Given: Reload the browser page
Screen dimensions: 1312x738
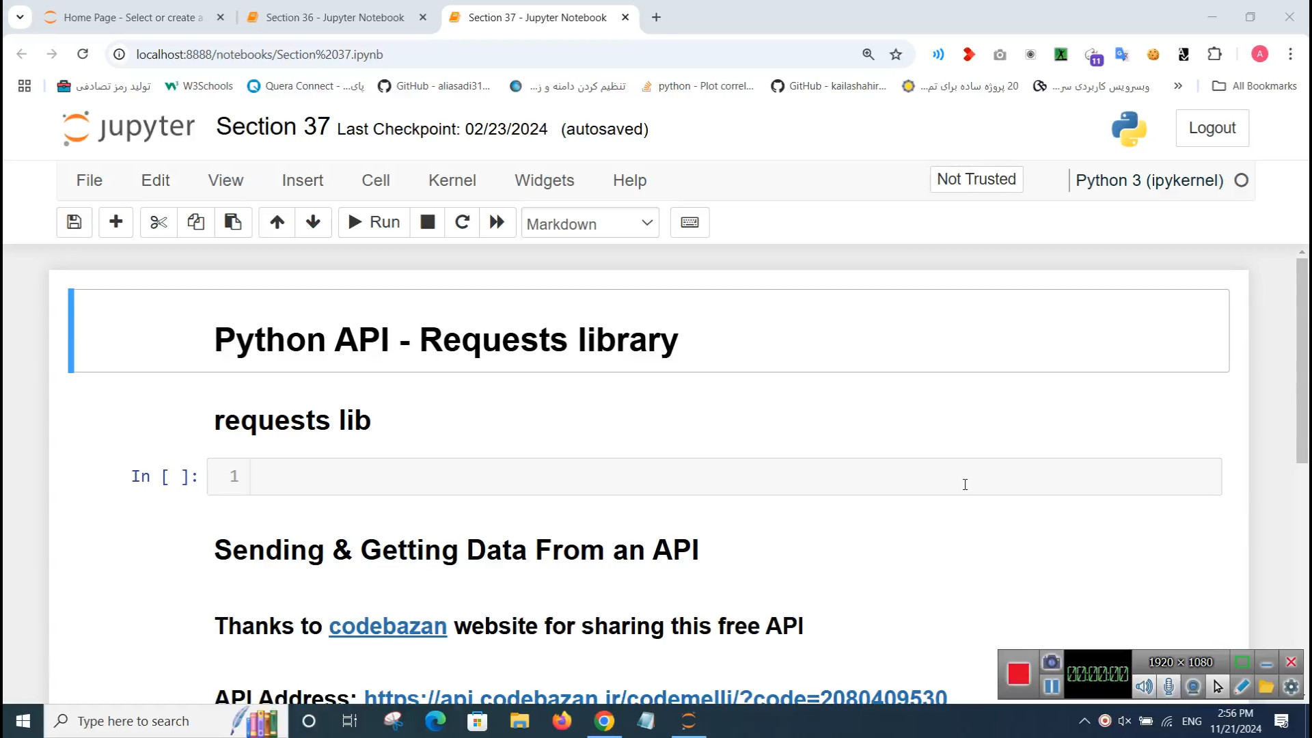Looking at the screenshot, I should [83, 54].
